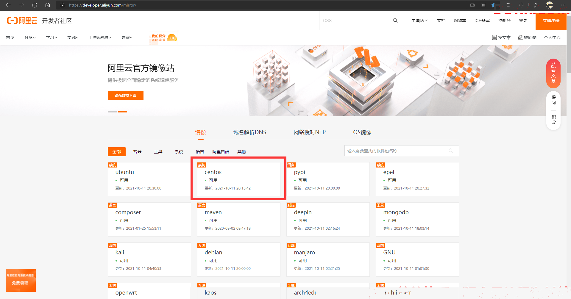Click the browser address bar URL
Viewport: 571px width, 299px height.
tap(103, 5)
